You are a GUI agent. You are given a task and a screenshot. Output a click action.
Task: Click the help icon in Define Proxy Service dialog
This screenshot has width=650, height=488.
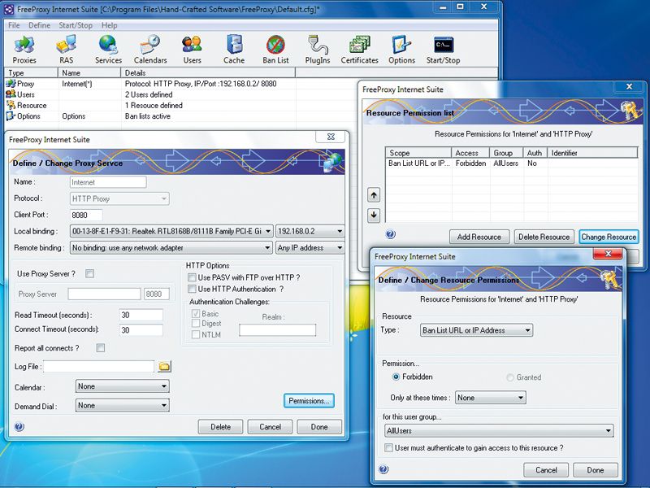tap(19, 426)
